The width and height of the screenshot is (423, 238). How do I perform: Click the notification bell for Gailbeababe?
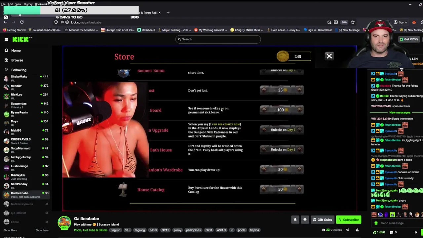tap(295, 219)
